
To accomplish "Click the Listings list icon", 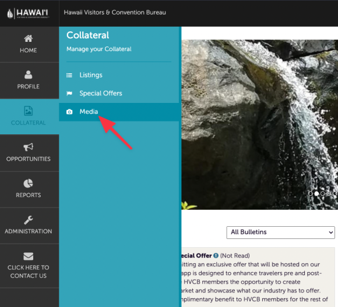I will pos(69,75).
